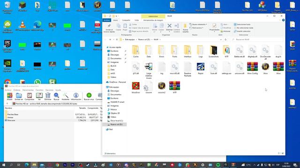300x168 pixels.
Task: Click the Epic Games Launcher desktop icon
Action: pyautogui.click(x=7, y=46)
